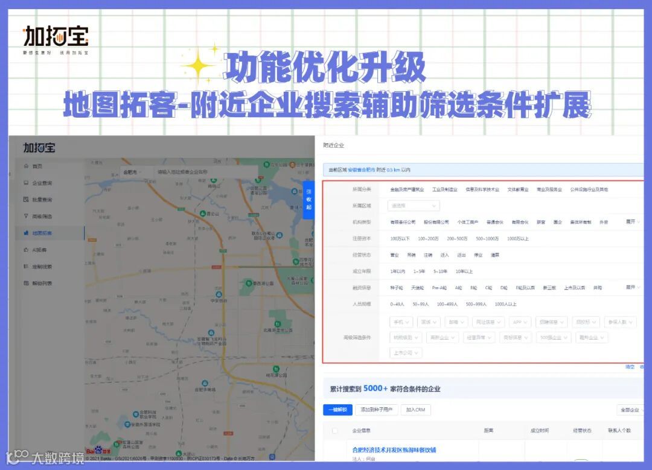This screenshot has height=470, width=652.
Task: Click the 距离 column header
Action: (x=488, y=431)
